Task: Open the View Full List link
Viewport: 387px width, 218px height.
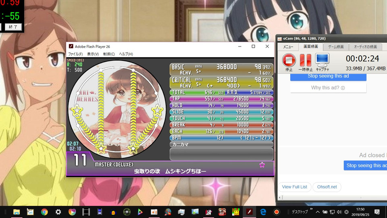Action: 294,187
